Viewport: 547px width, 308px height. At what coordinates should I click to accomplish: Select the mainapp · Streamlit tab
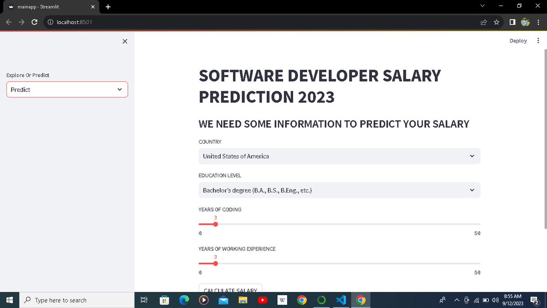pos(50,7)
